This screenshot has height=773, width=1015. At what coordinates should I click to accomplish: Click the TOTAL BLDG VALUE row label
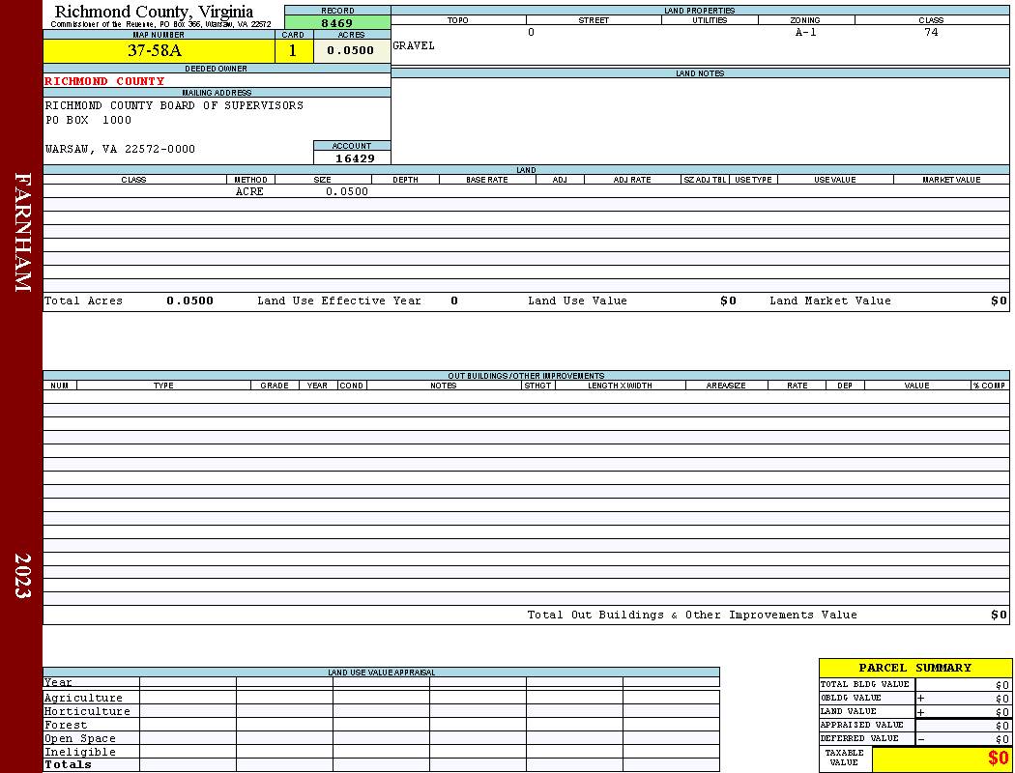tap(865, 684)
